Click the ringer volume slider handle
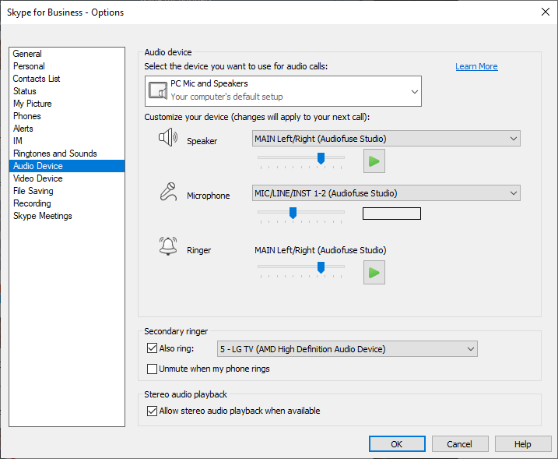This screenshot has width=558, height=459. (x=321, y=267)
